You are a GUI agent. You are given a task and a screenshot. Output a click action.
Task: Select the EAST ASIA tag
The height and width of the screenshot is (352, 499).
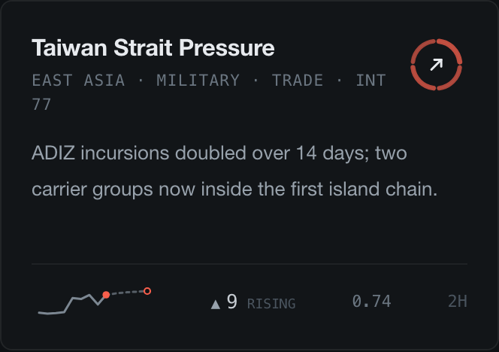coord(78,80)
